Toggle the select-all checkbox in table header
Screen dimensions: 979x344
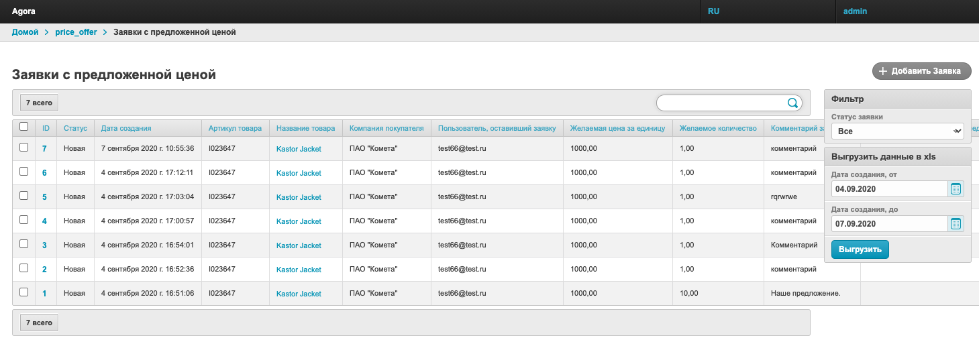(x=24, y=126)
